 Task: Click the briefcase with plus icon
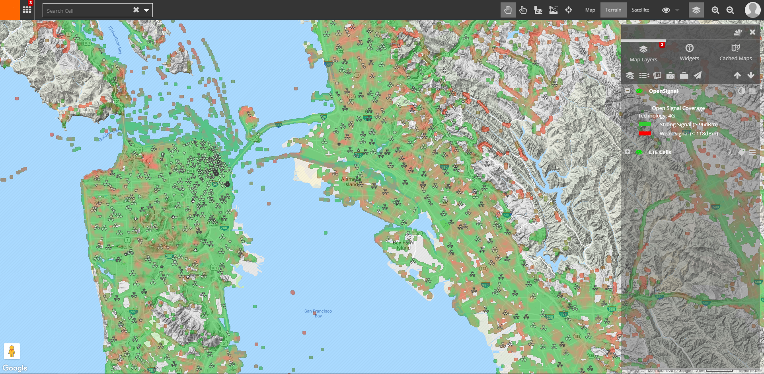tap(670, 75)
